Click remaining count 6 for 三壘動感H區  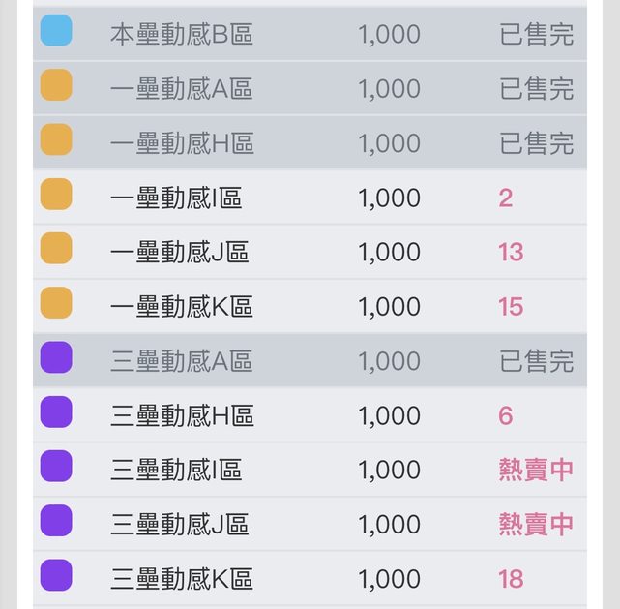506,416
